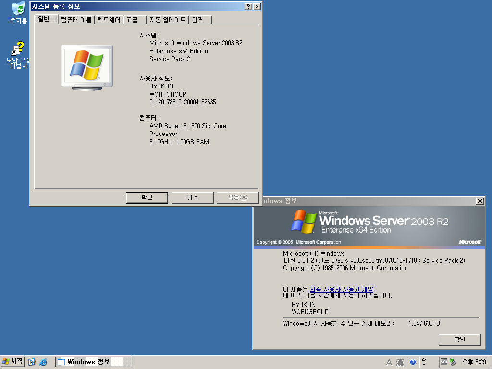Image resolution: width=492 pixels, height=369 pixels.
Task: Open the language bar help icon
Action: click(413, 362)
